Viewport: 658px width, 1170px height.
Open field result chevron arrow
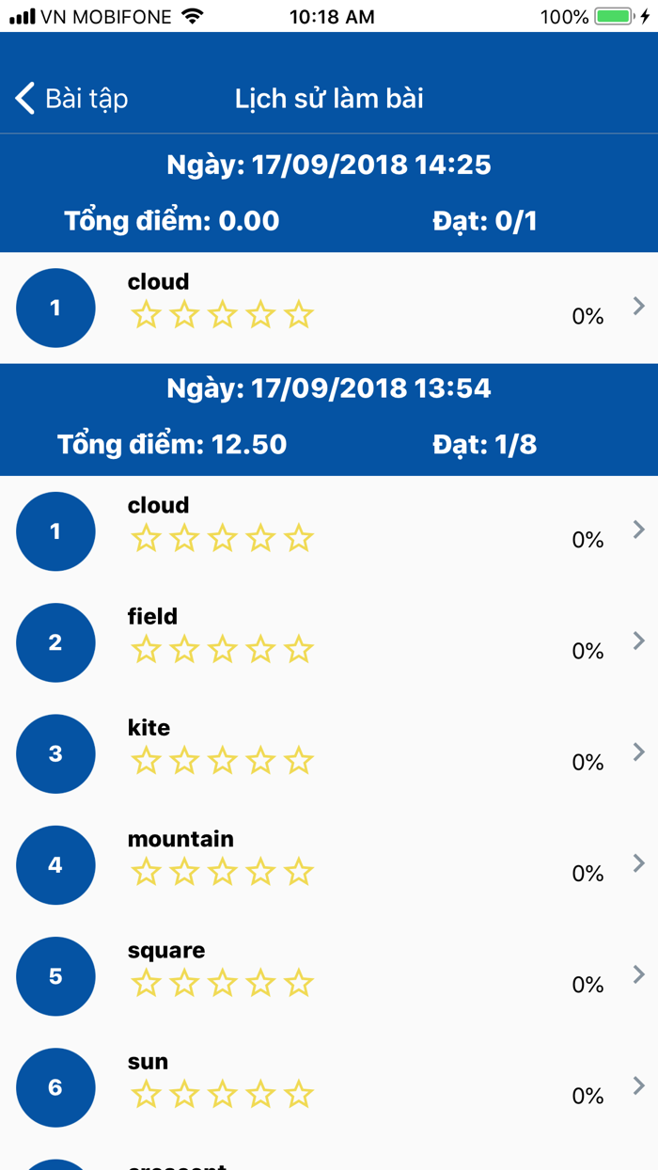click(x=638, y=640)
